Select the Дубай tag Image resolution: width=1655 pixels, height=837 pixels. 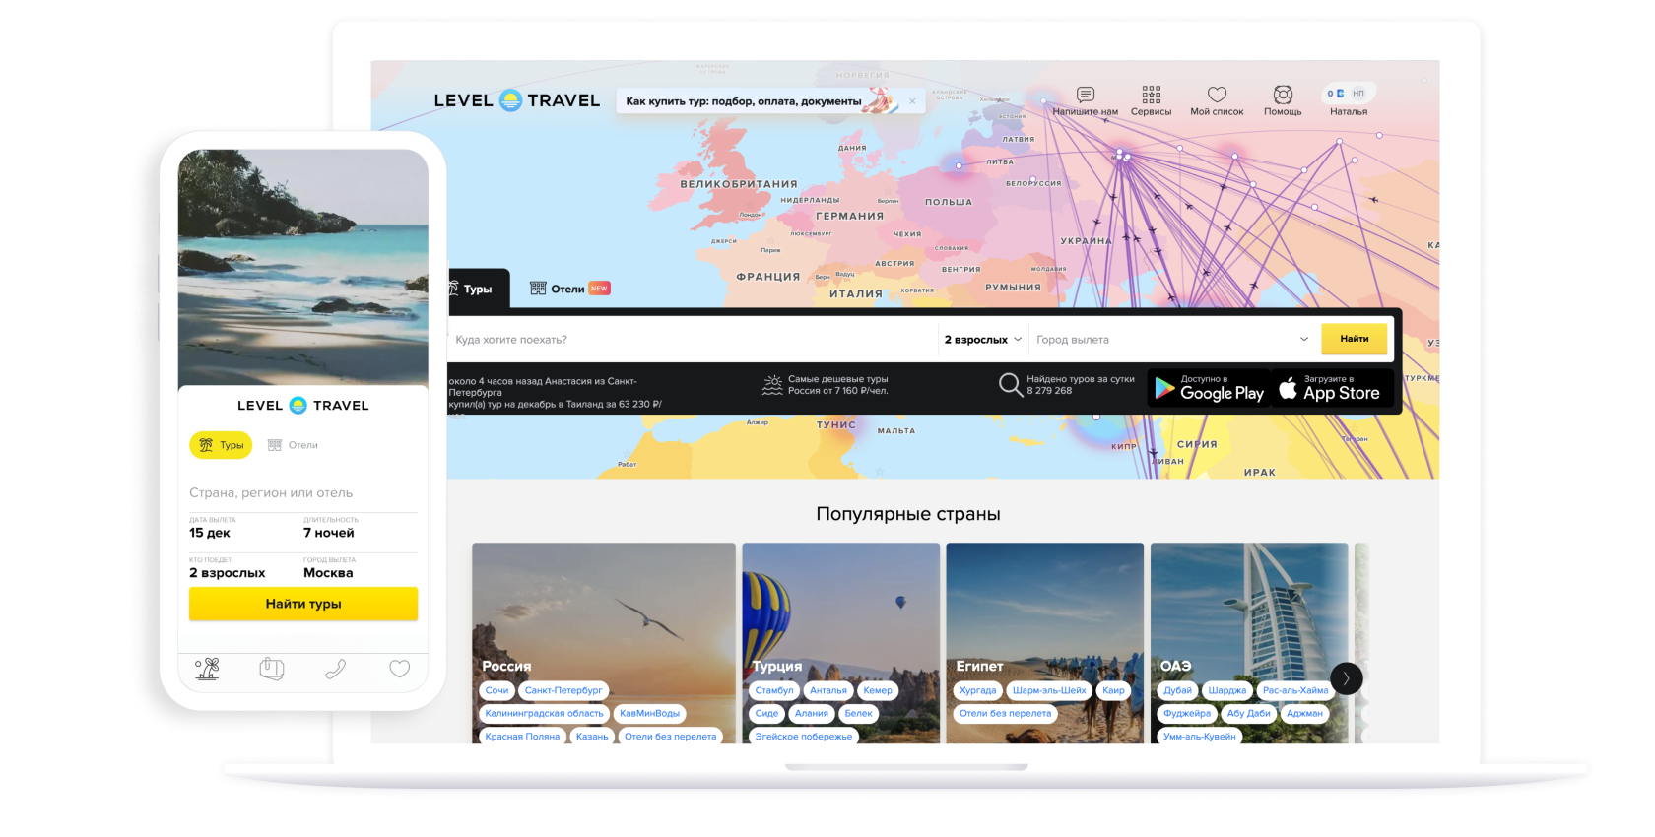coord(1177,690)
